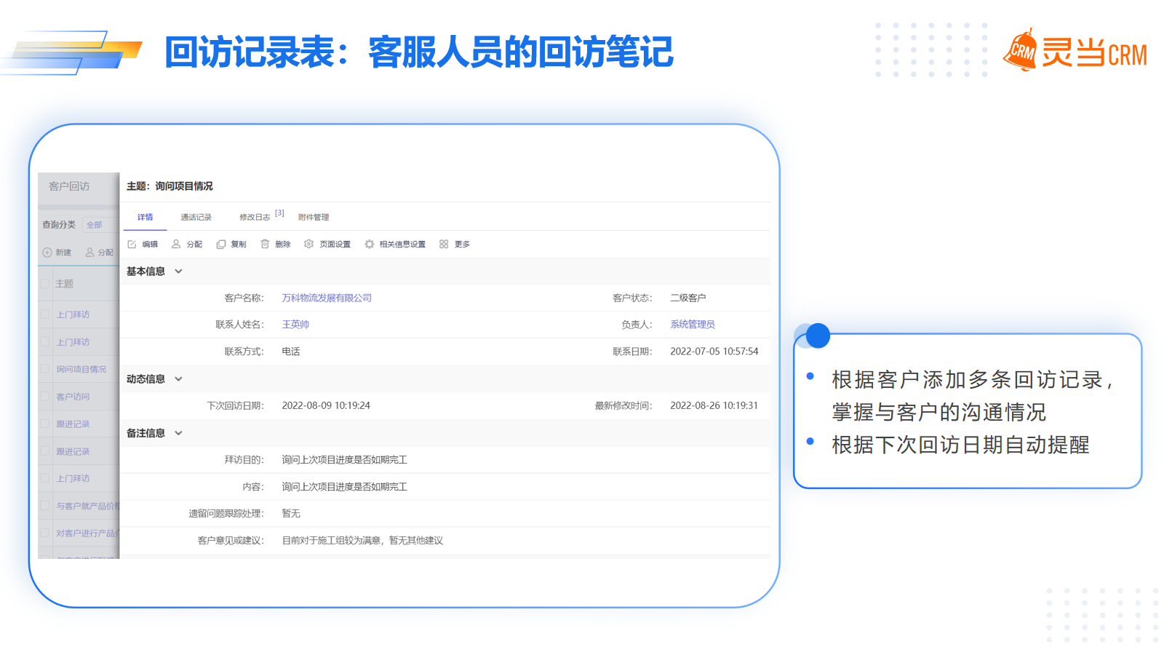This screenshot has width=1164, height=655.
Task: Open the 修改日志 tab
Action: click(255, 218)
